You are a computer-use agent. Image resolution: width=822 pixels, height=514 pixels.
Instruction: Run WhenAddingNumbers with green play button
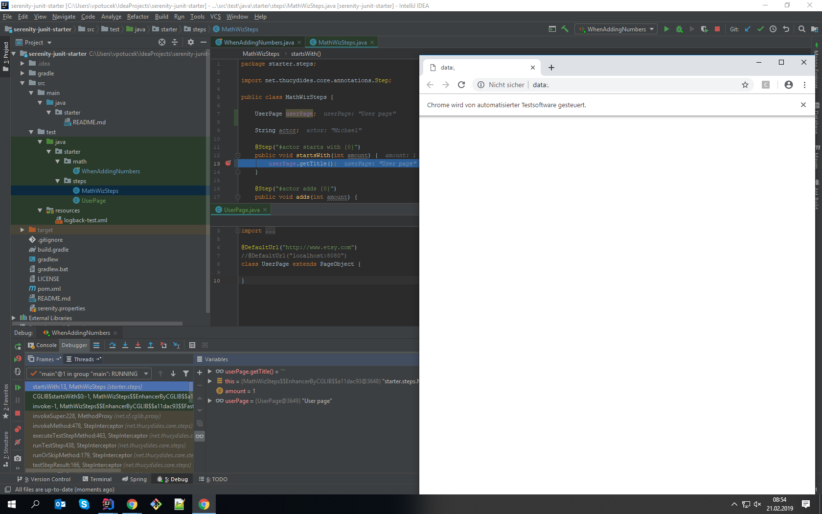(666, 29)
